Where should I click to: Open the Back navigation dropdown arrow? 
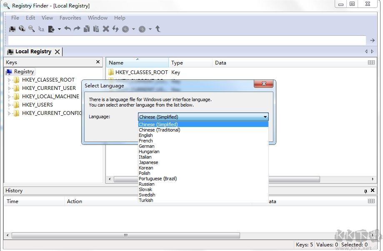[x=133, y=29]
